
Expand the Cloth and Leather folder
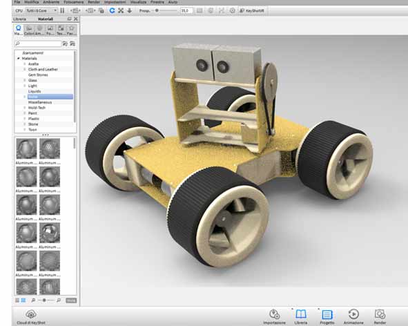pyautogui.click(x=25, y=69)
